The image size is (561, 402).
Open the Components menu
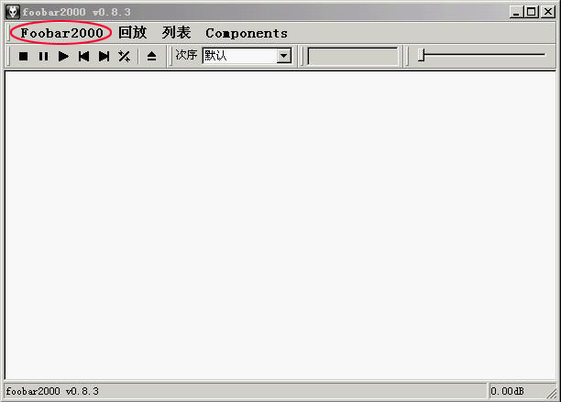(247, 33)
